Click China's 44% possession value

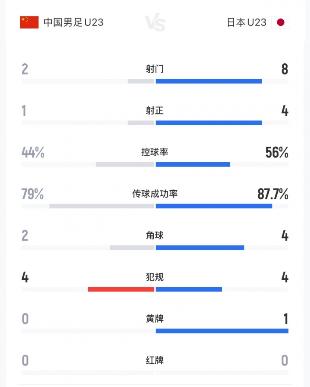pos(33,153)
